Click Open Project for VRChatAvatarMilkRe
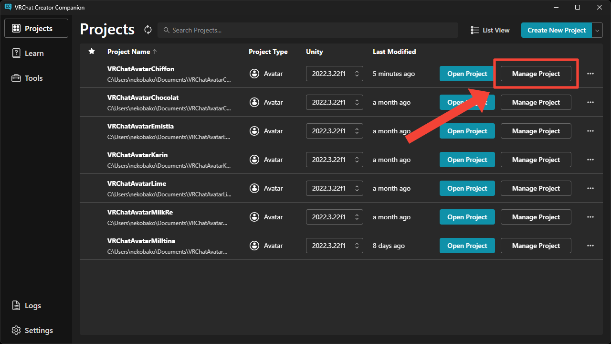This screenshot has height=344, width=611. (x=467, y=217)
